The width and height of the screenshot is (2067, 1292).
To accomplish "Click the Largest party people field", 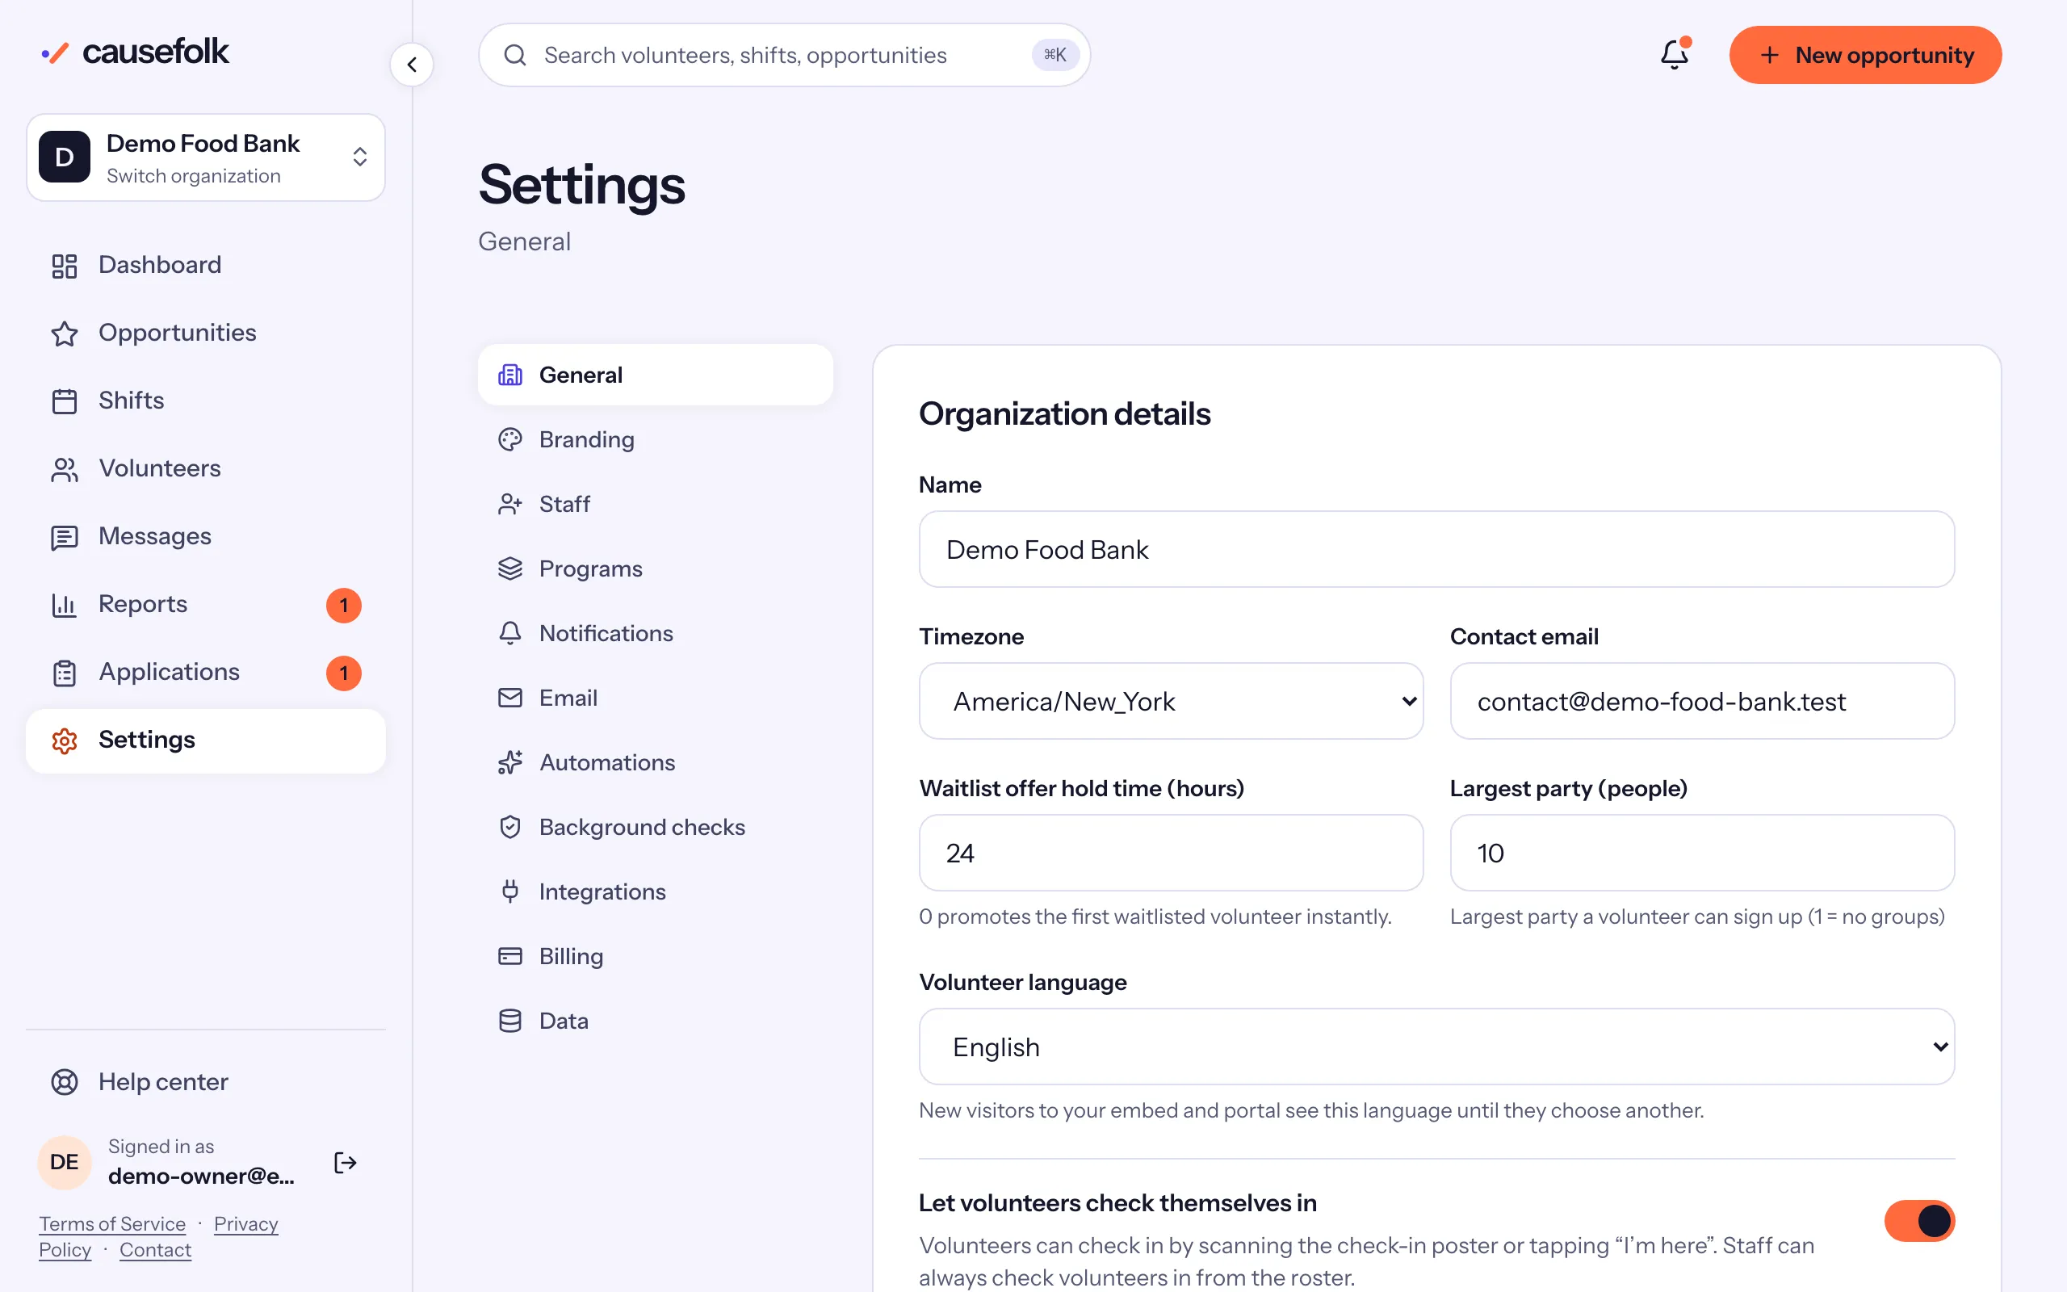I will click(x=1701, y=853).
